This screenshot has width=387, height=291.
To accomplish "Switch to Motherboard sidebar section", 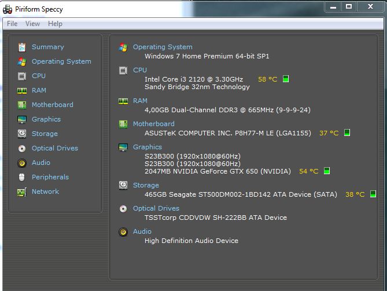I will coord(53,105).
